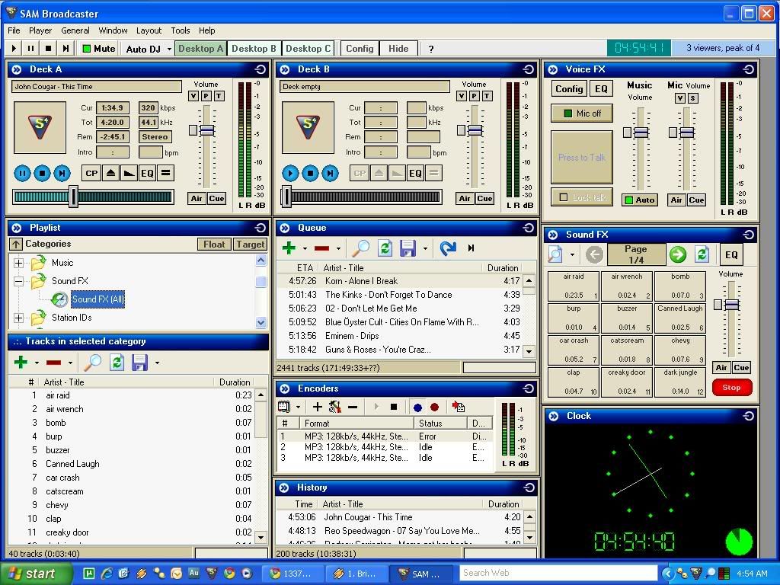Image resolution: width=780 pixels, height=585 pixels.
Task: Switch to Desktop B
Action: pyautogui.click(x=254, y=48)
